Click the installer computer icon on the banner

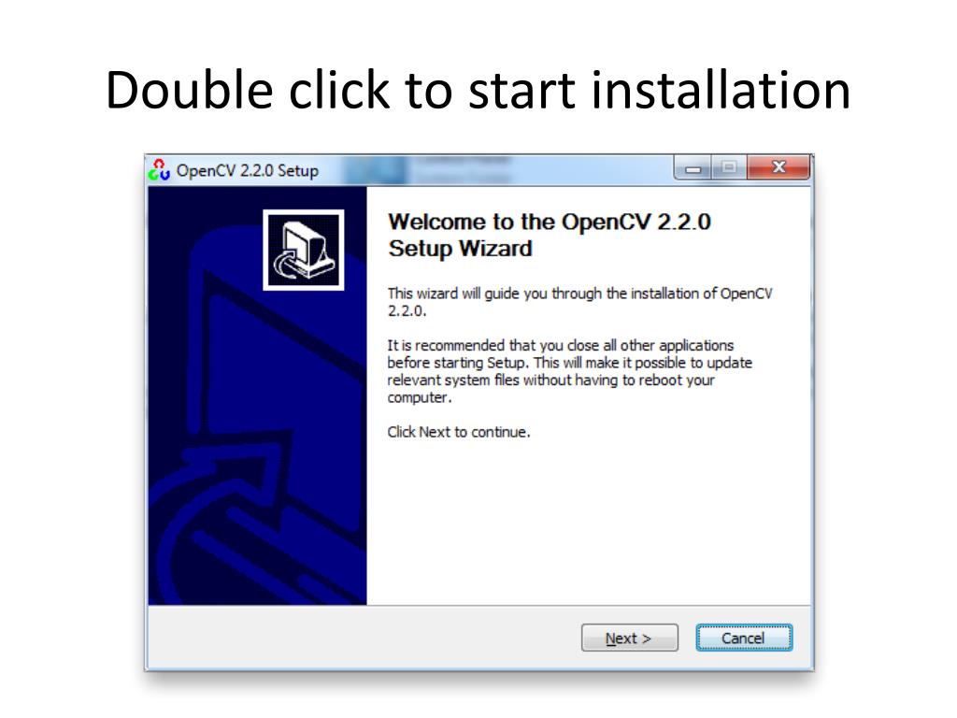[x=304, y=250]
